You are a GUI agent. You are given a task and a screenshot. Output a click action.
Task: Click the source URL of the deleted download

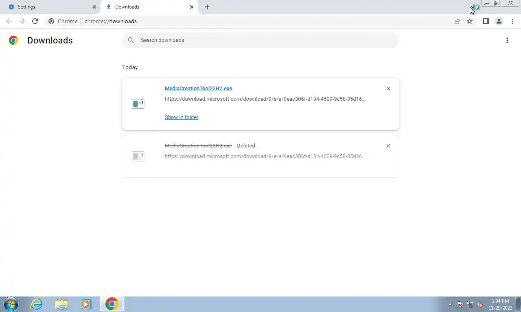pos(265,156)
